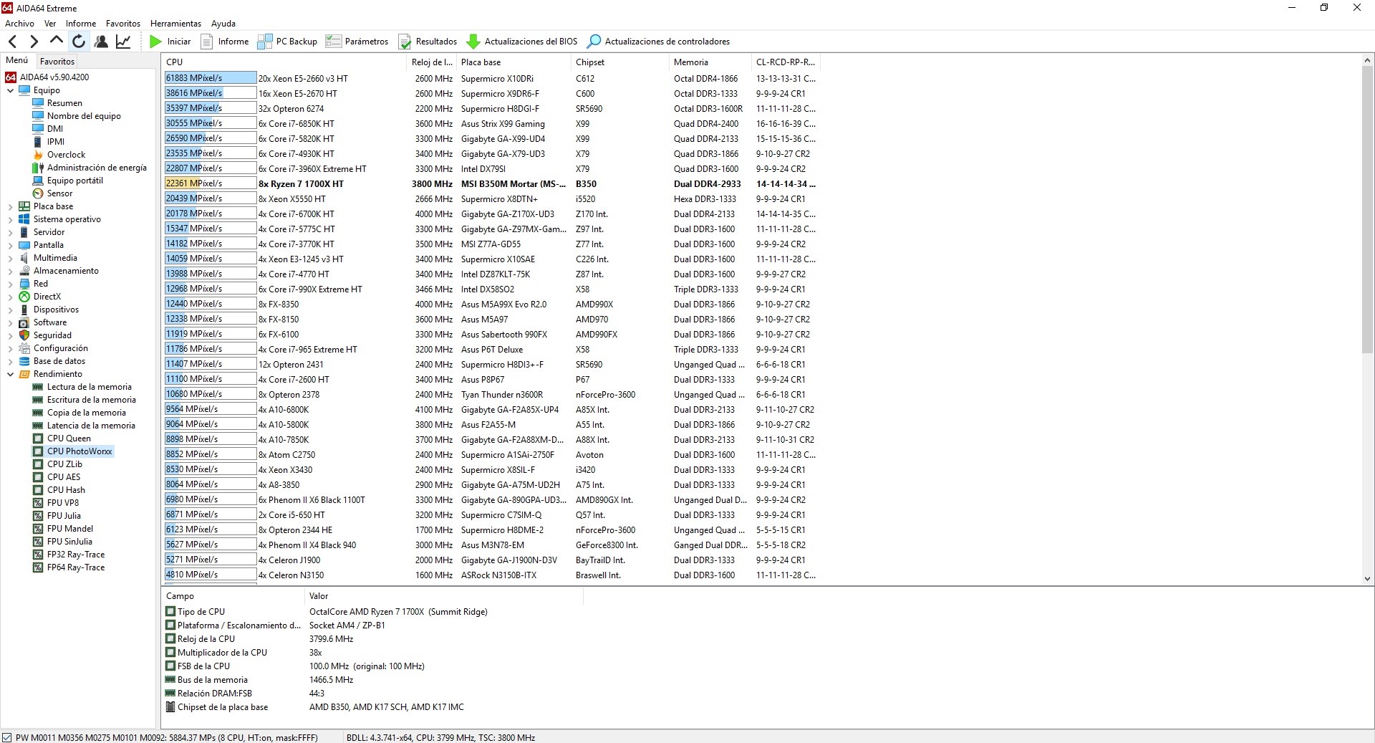This screenshot has width=1375, height=743.
Task: Collapse the Rendimiento tree node
Action: click(x=10, y=374)
